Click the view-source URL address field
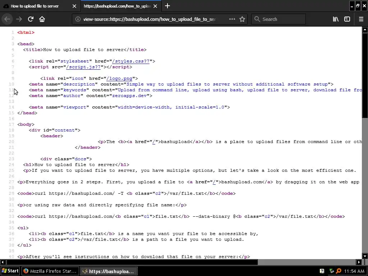This screenshot has height=276, width=368. point(149,19)
